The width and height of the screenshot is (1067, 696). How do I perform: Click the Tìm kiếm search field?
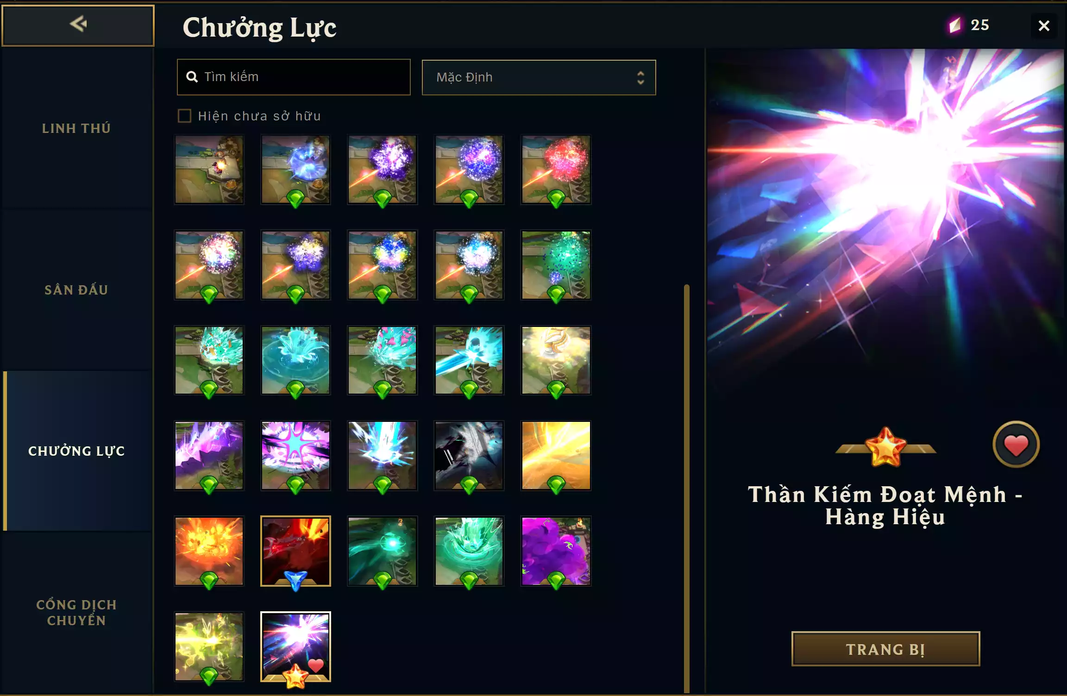point(294,77)
